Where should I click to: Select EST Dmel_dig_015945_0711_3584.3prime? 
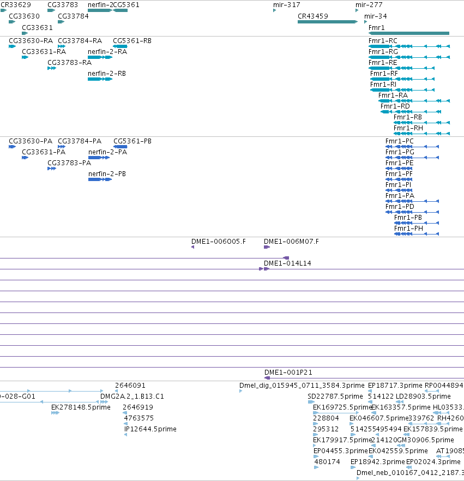[241, 391]
